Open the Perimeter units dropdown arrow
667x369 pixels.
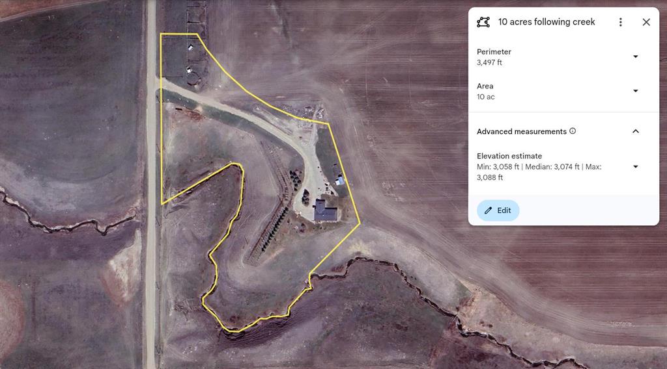click(636, 57)
